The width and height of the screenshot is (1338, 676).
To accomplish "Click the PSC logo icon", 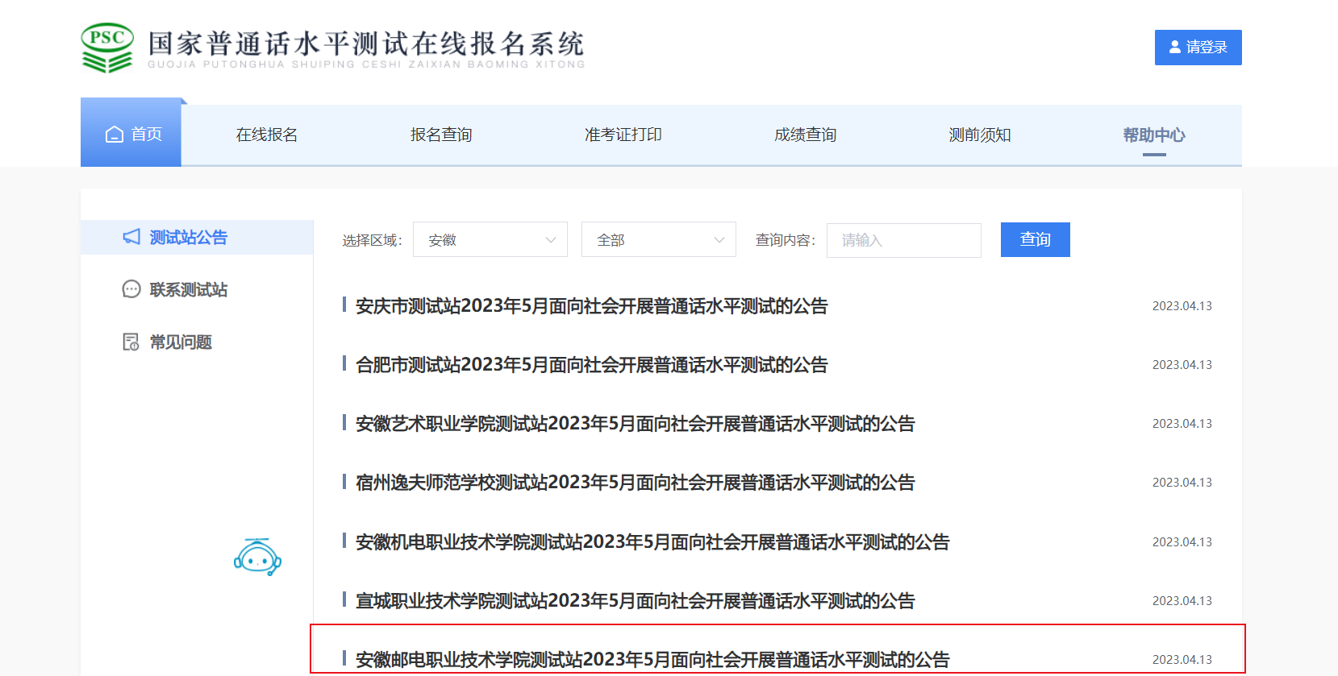I will 107,48.
